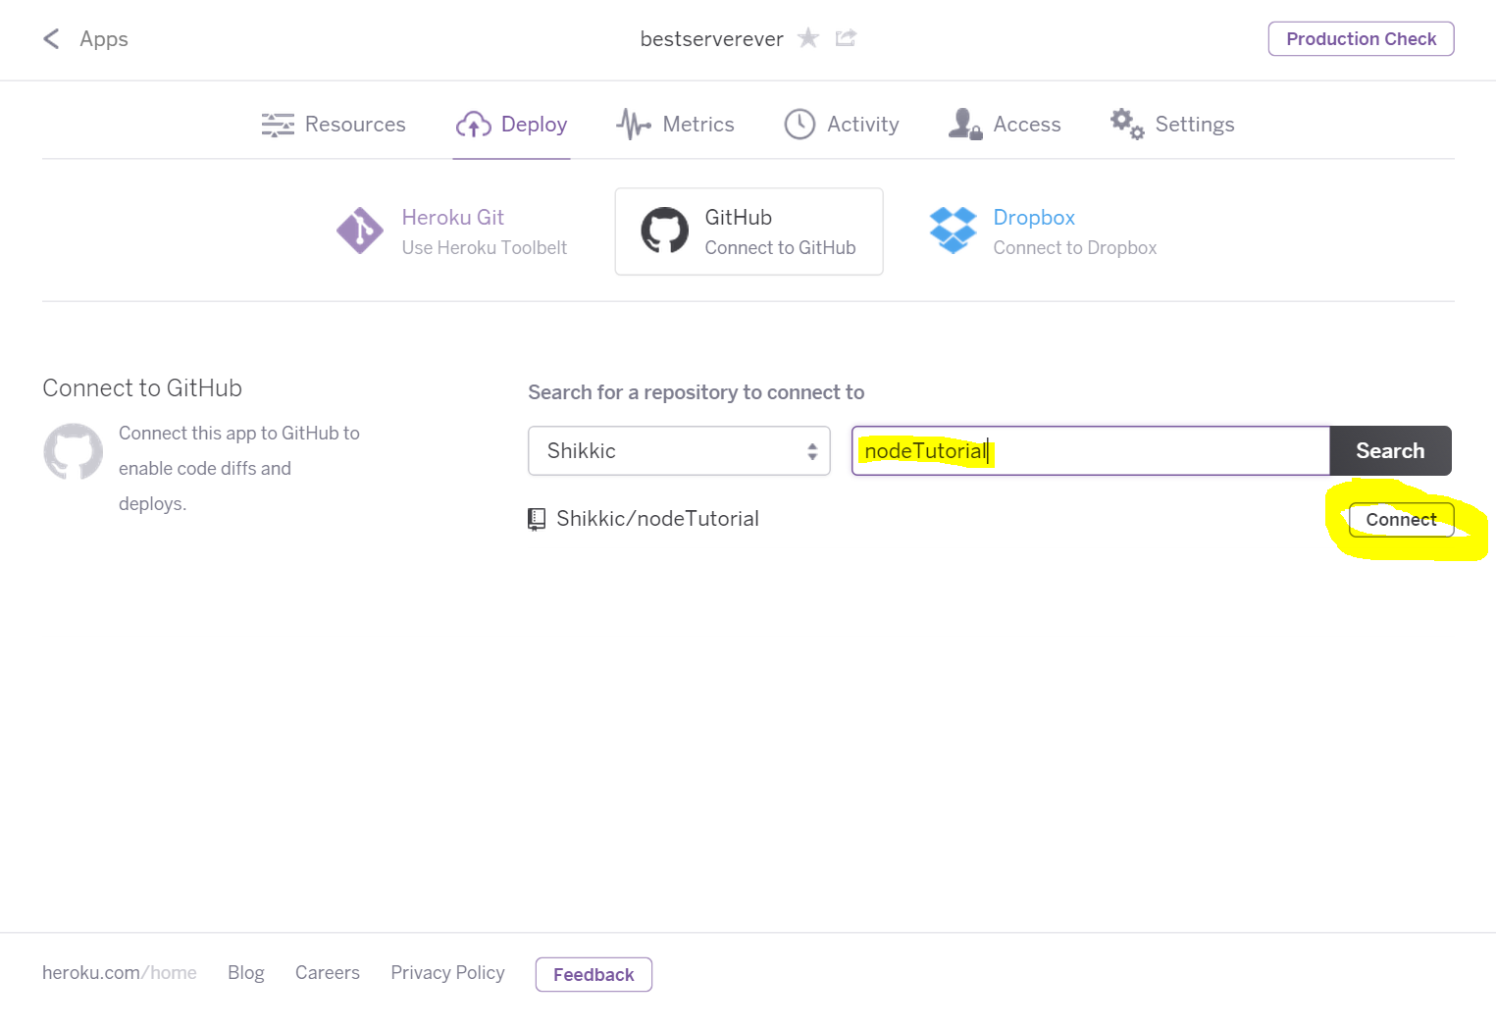Click the Connect to GitHub heading
Screen dimensions: 1496x1029
(142, 388)
